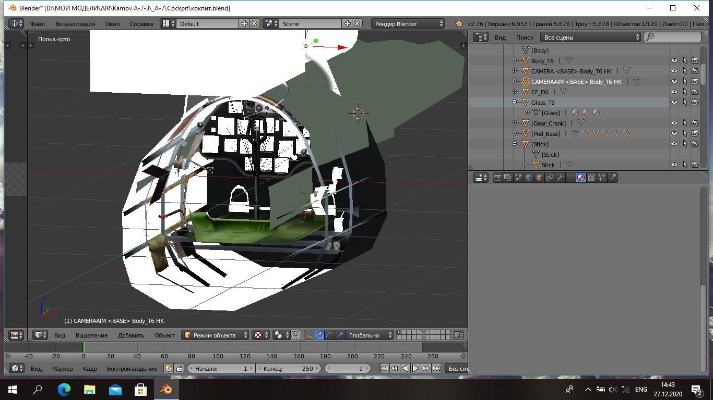Toggle renderability camera for Glass_T6

click(x=695, y=103)
